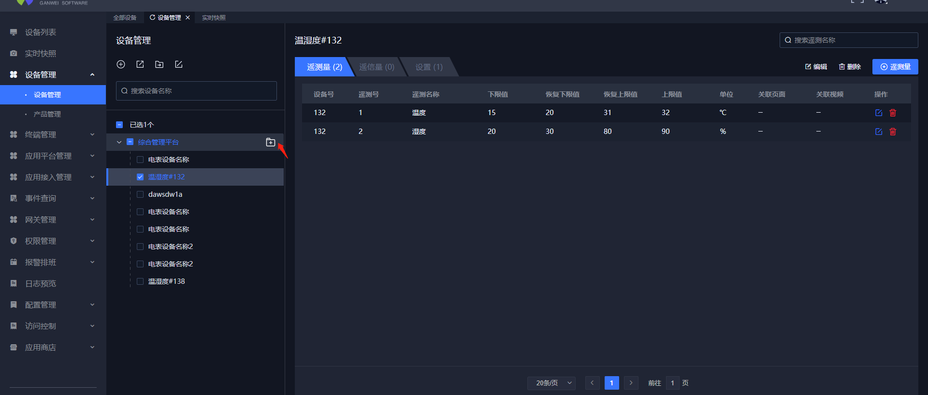Click the 下限值 column header

tap(498, 94)
